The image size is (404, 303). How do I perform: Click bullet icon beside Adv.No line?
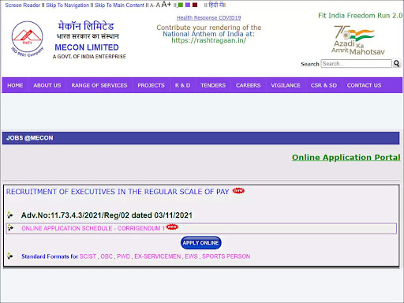click(10, 215)
